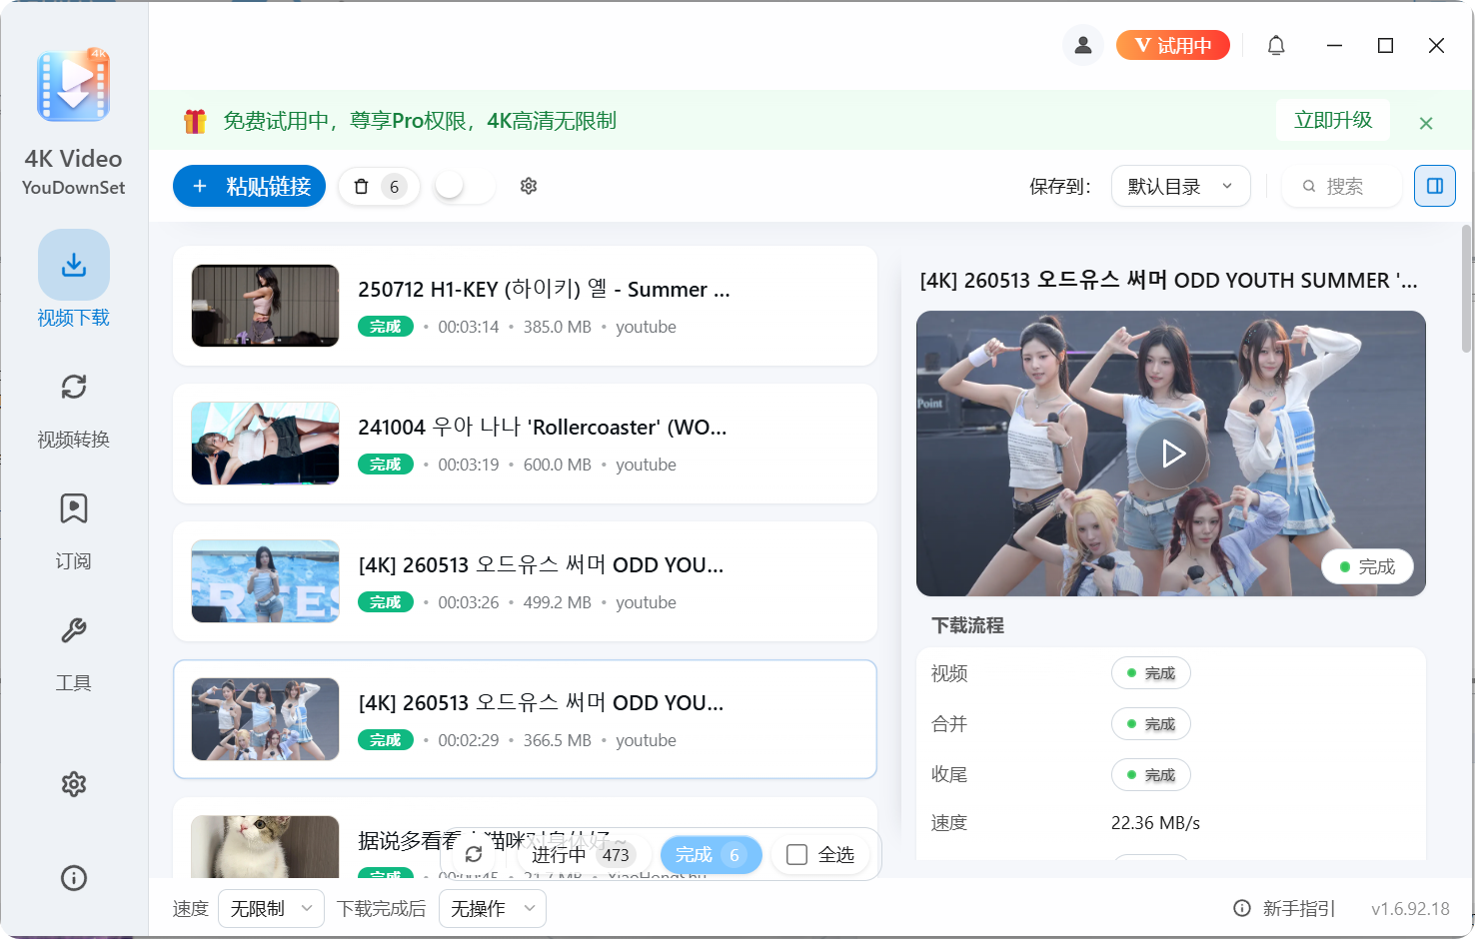Click the 试用中 trial badge

(x=1172, y=45)
